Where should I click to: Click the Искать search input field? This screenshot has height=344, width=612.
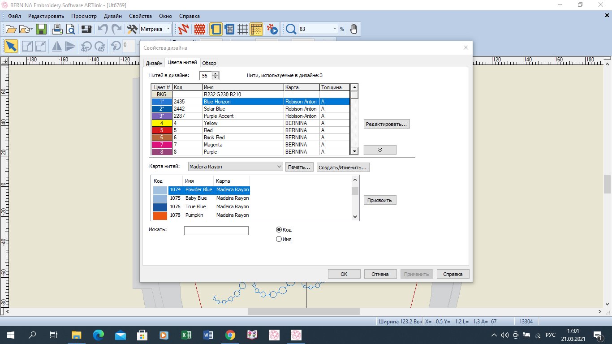(x=216, y=231)
